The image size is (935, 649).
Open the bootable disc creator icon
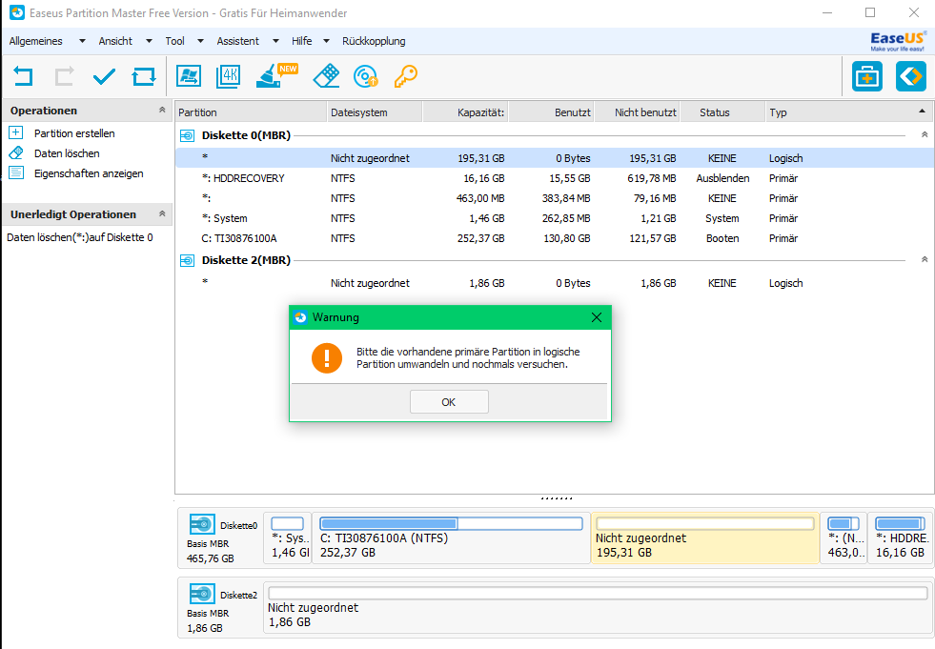(x=366, y=76)
